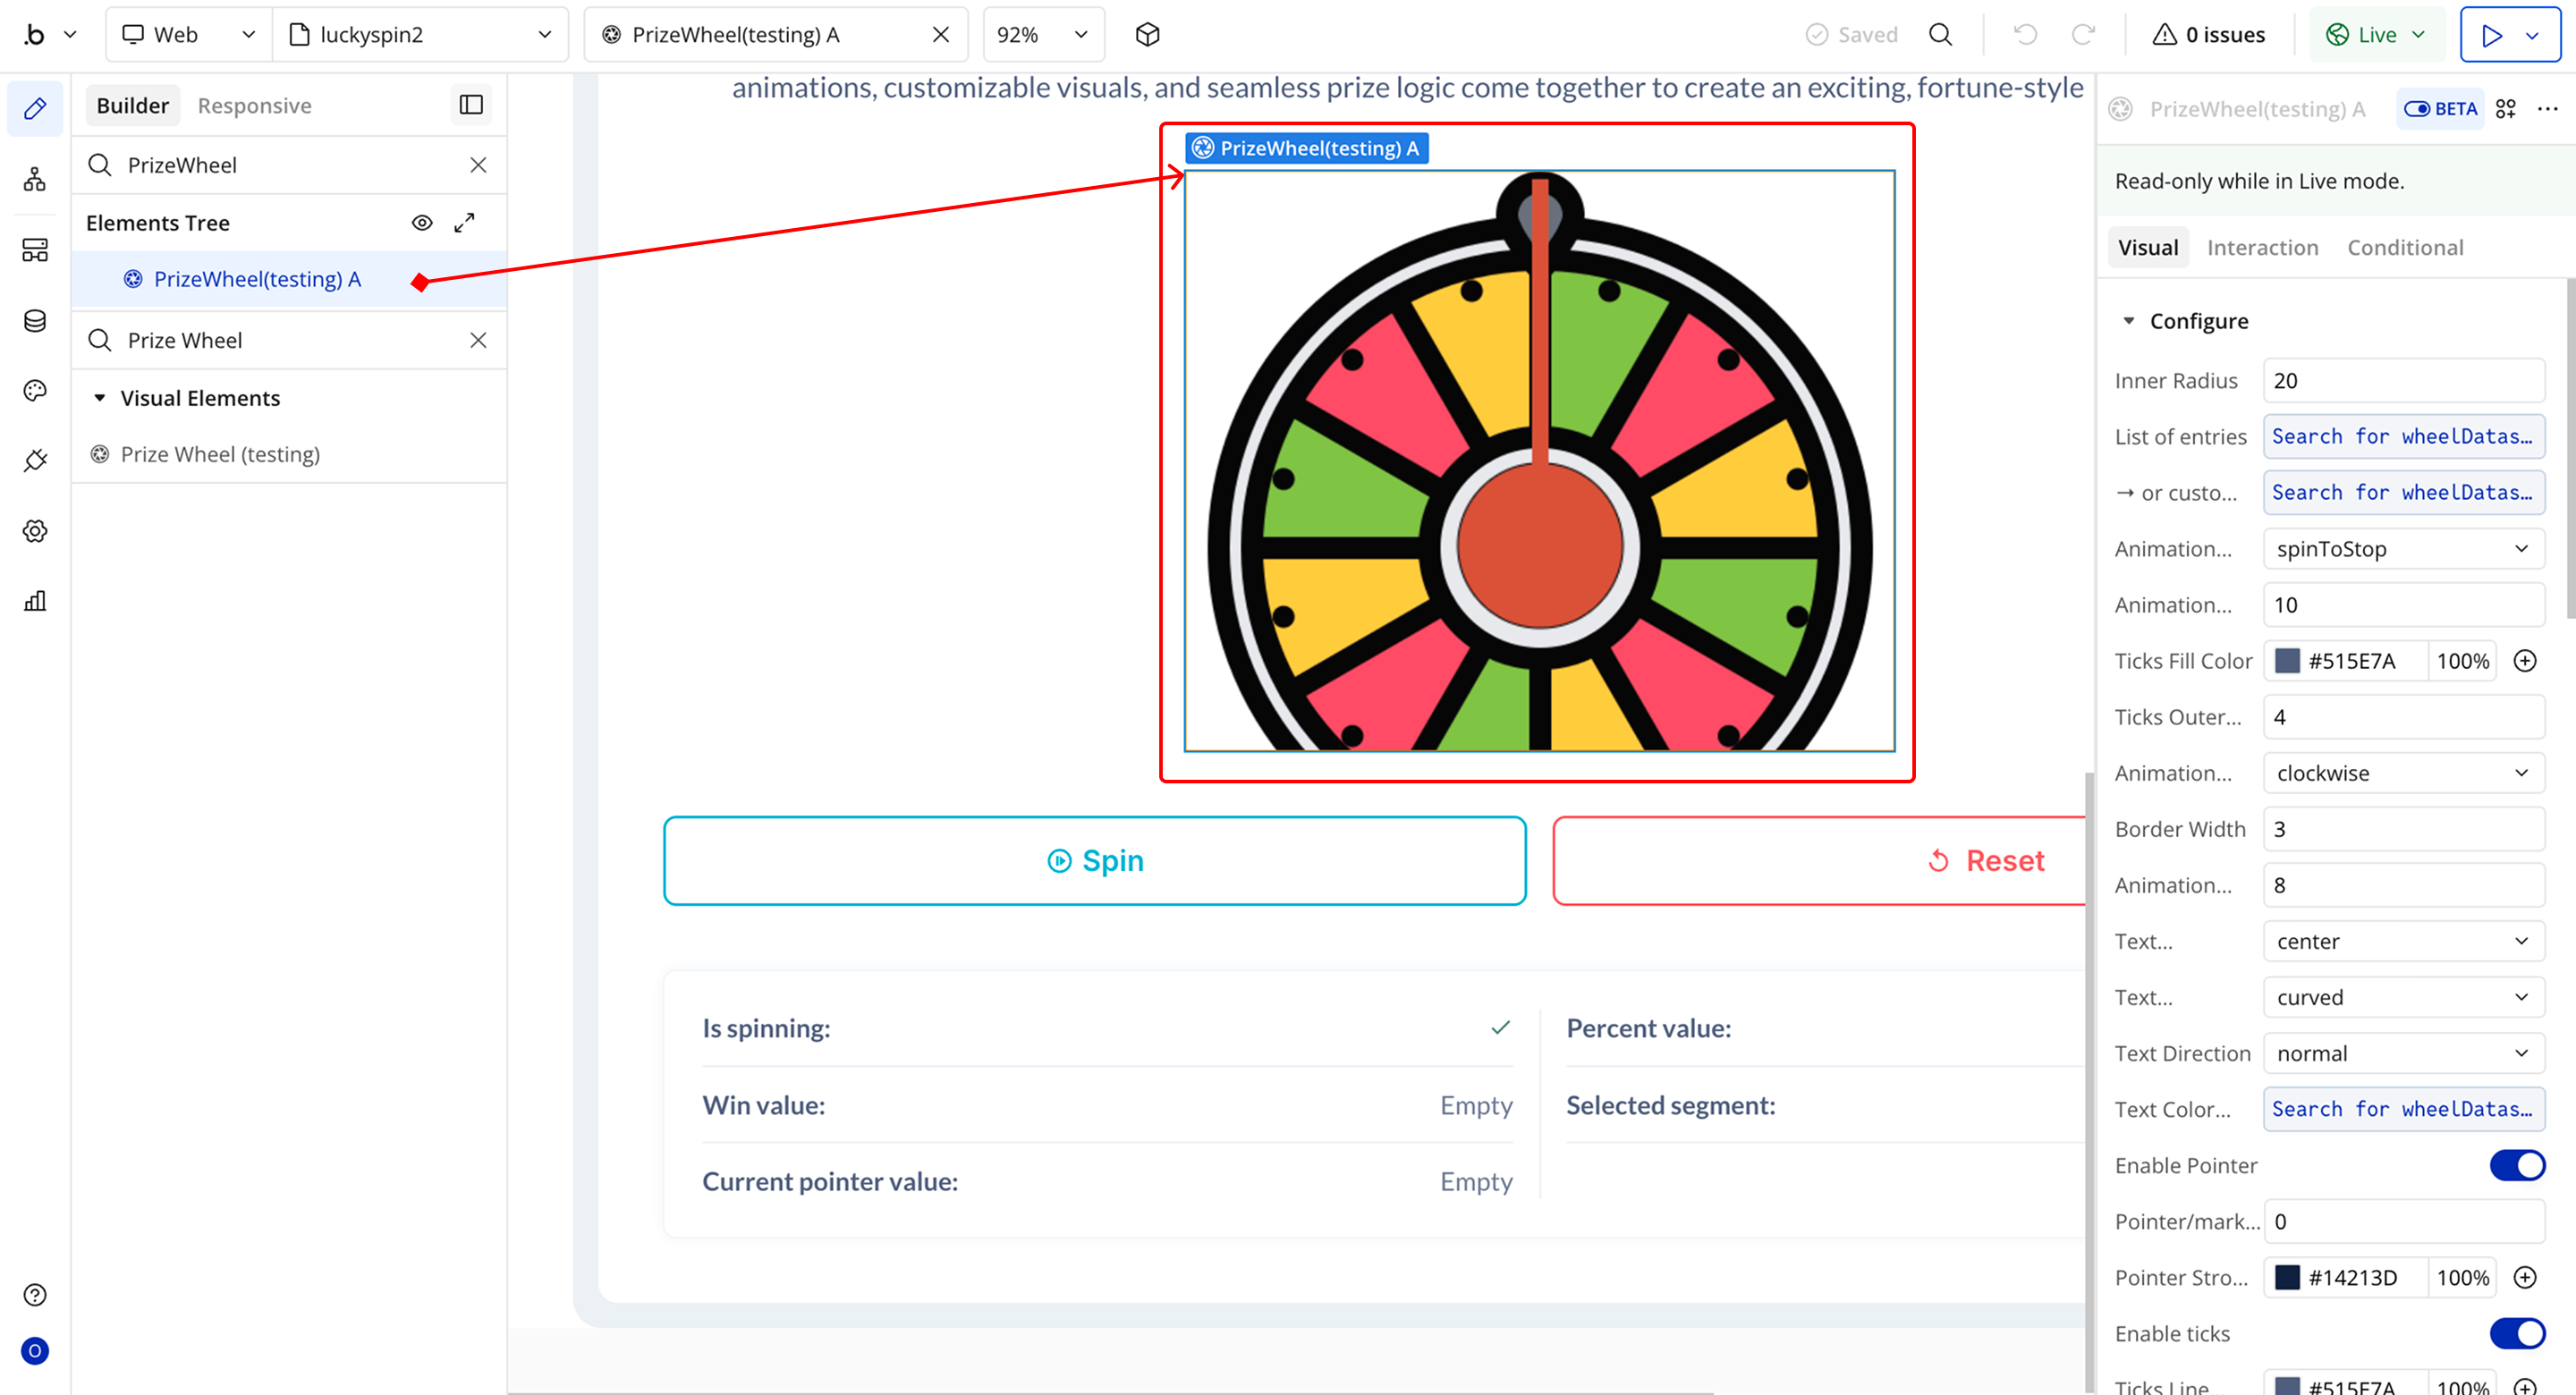Click the Spin button

tap(1094, 861)
